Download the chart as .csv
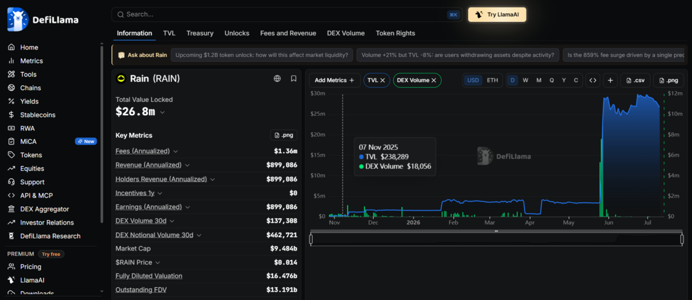692x300 pixels. click(635, 80)
